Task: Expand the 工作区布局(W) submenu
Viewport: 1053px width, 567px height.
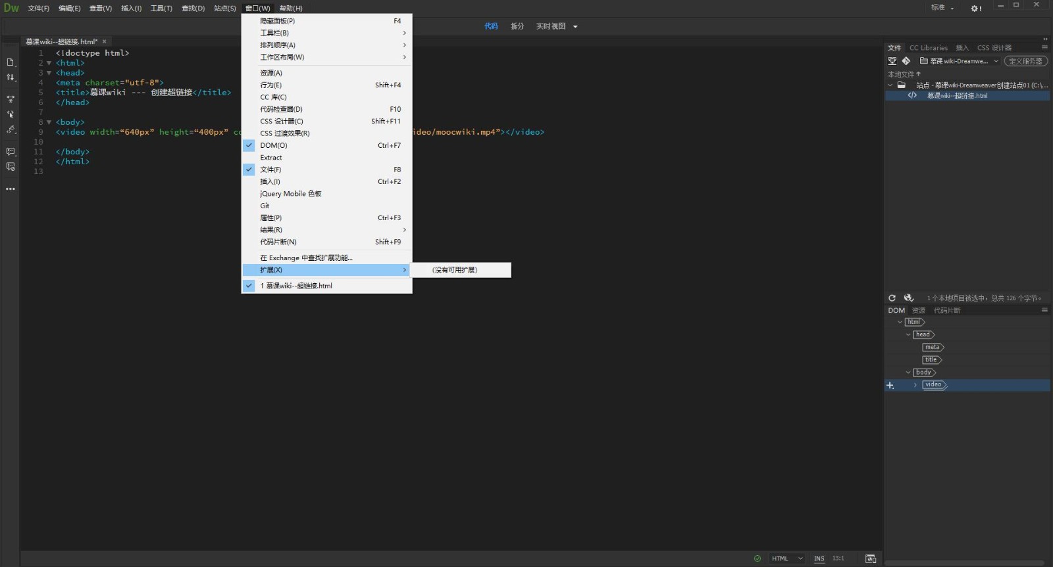Action: [x=327, y=57]
